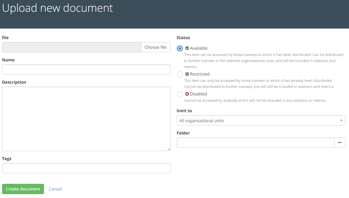Click the greyed-out file path box

point(71,47)
